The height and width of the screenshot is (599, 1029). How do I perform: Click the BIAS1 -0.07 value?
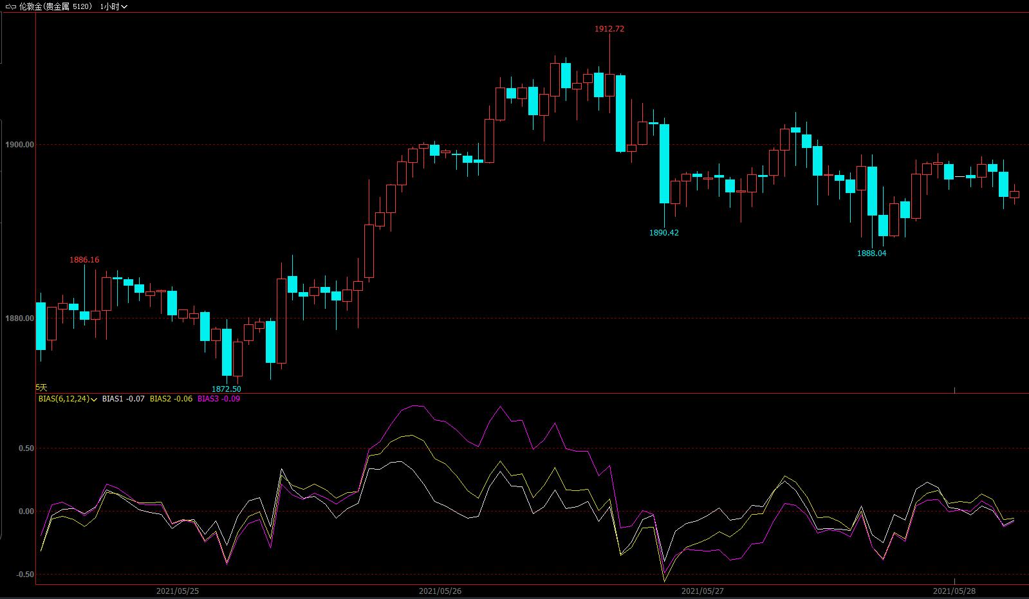[124, 399]
